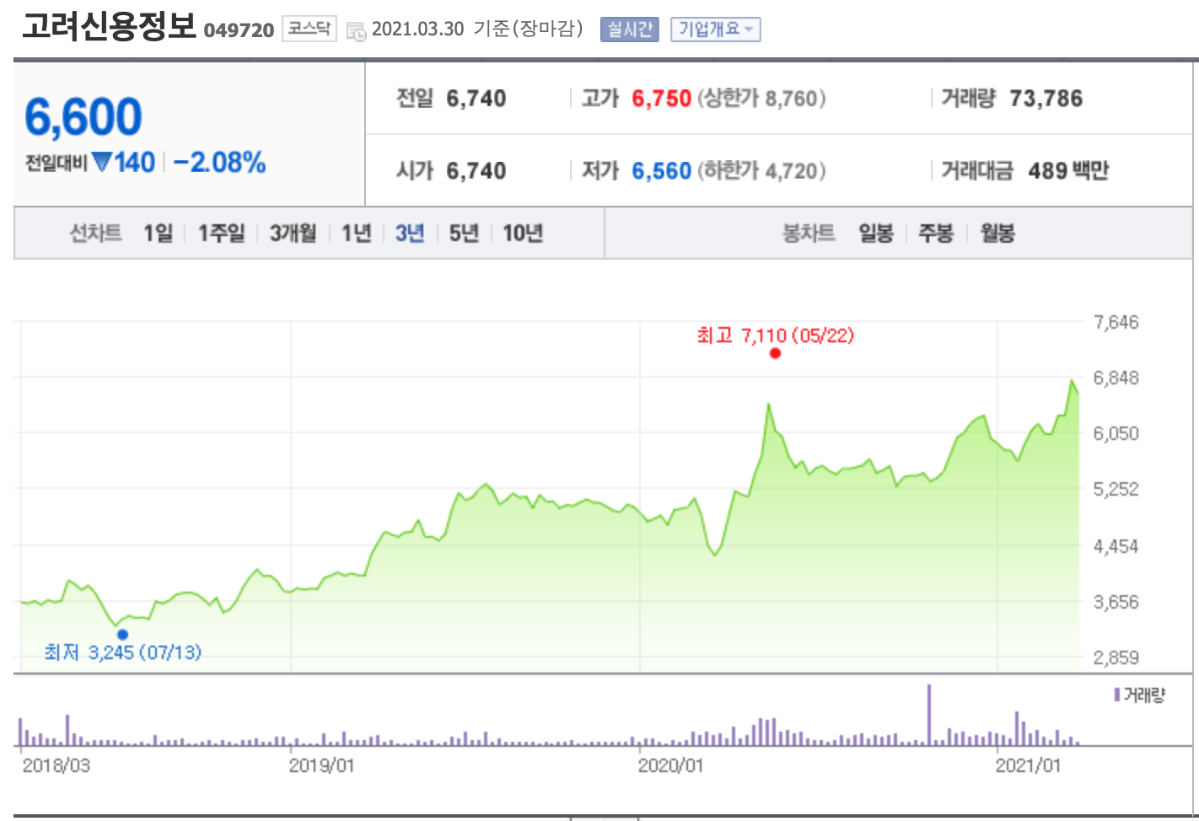Select the 5년 line chart tab

tap(464, 233)
